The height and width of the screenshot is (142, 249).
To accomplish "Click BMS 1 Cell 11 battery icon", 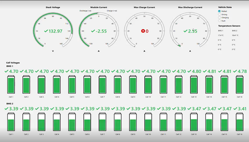I will (x=163, y=85).
